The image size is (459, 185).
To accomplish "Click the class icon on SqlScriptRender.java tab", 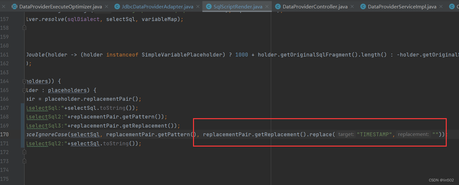I will pos(209,6).
